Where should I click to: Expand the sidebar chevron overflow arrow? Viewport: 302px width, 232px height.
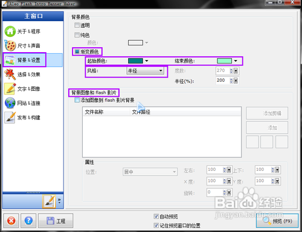59,201
